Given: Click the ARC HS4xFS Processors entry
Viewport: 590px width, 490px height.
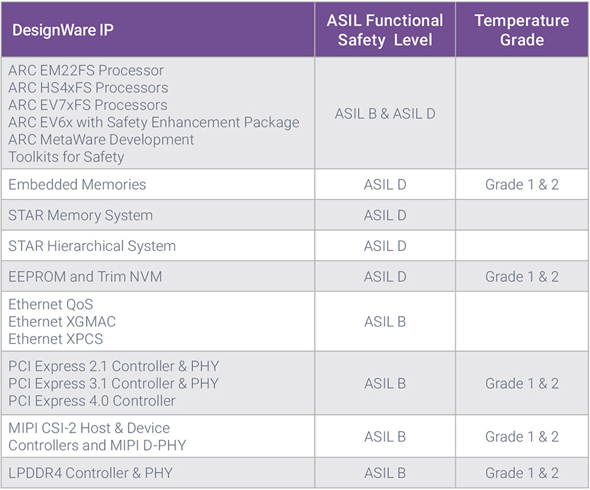Looking at the screenshot, I should coord(88,88).
